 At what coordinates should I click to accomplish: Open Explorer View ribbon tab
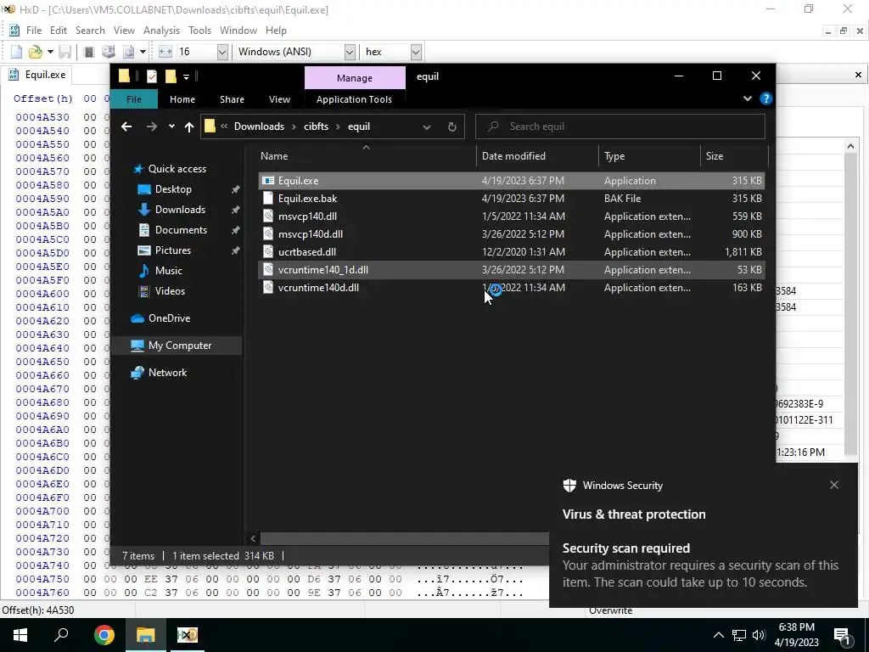[279, 99]
